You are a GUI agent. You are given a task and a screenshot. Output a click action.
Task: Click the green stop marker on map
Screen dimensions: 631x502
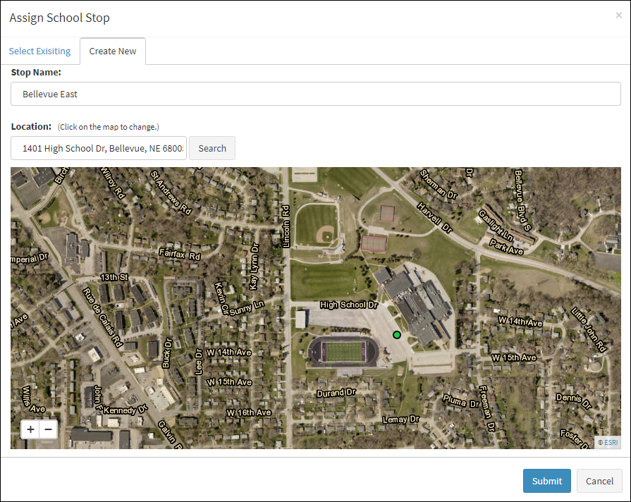click(x=397, y=335)
